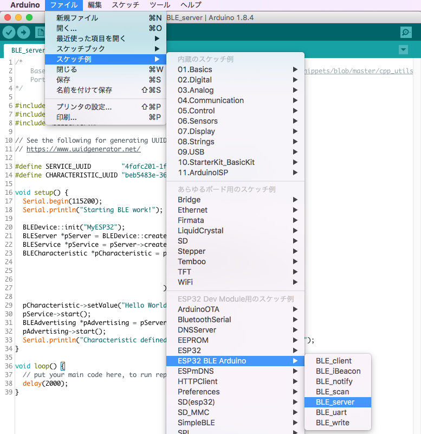Choose 印刷... from the file menu
This screenshot has width=421, height=434.
pos(106,117)
